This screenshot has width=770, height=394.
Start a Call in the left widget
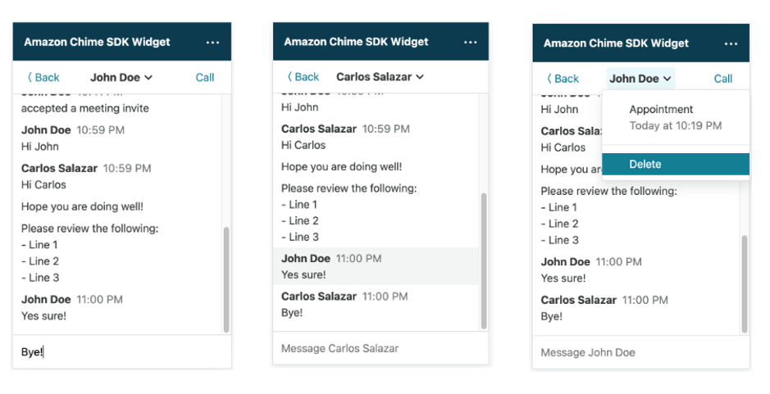[x=205, y=78]
